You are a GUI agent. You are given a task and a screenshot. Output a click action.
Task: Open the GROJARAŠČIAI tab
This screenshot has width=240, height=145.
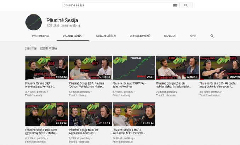(x=106, y=36)
